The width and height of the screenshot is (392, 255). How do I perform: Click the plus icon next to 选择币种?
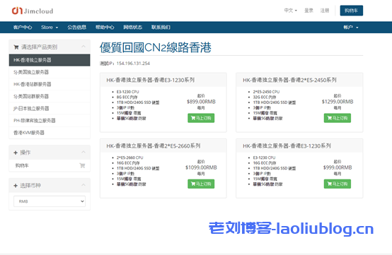pos(16,186)
